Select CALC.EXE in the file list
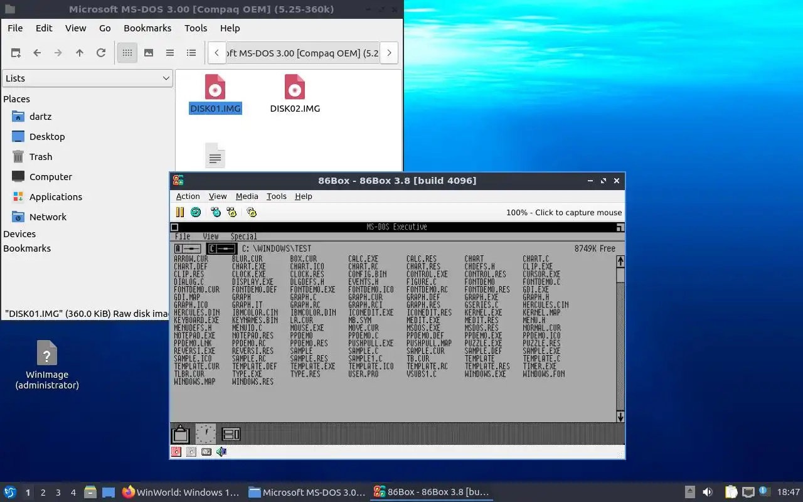Viewport: 803px width, 502px height. tap(363, 259)
